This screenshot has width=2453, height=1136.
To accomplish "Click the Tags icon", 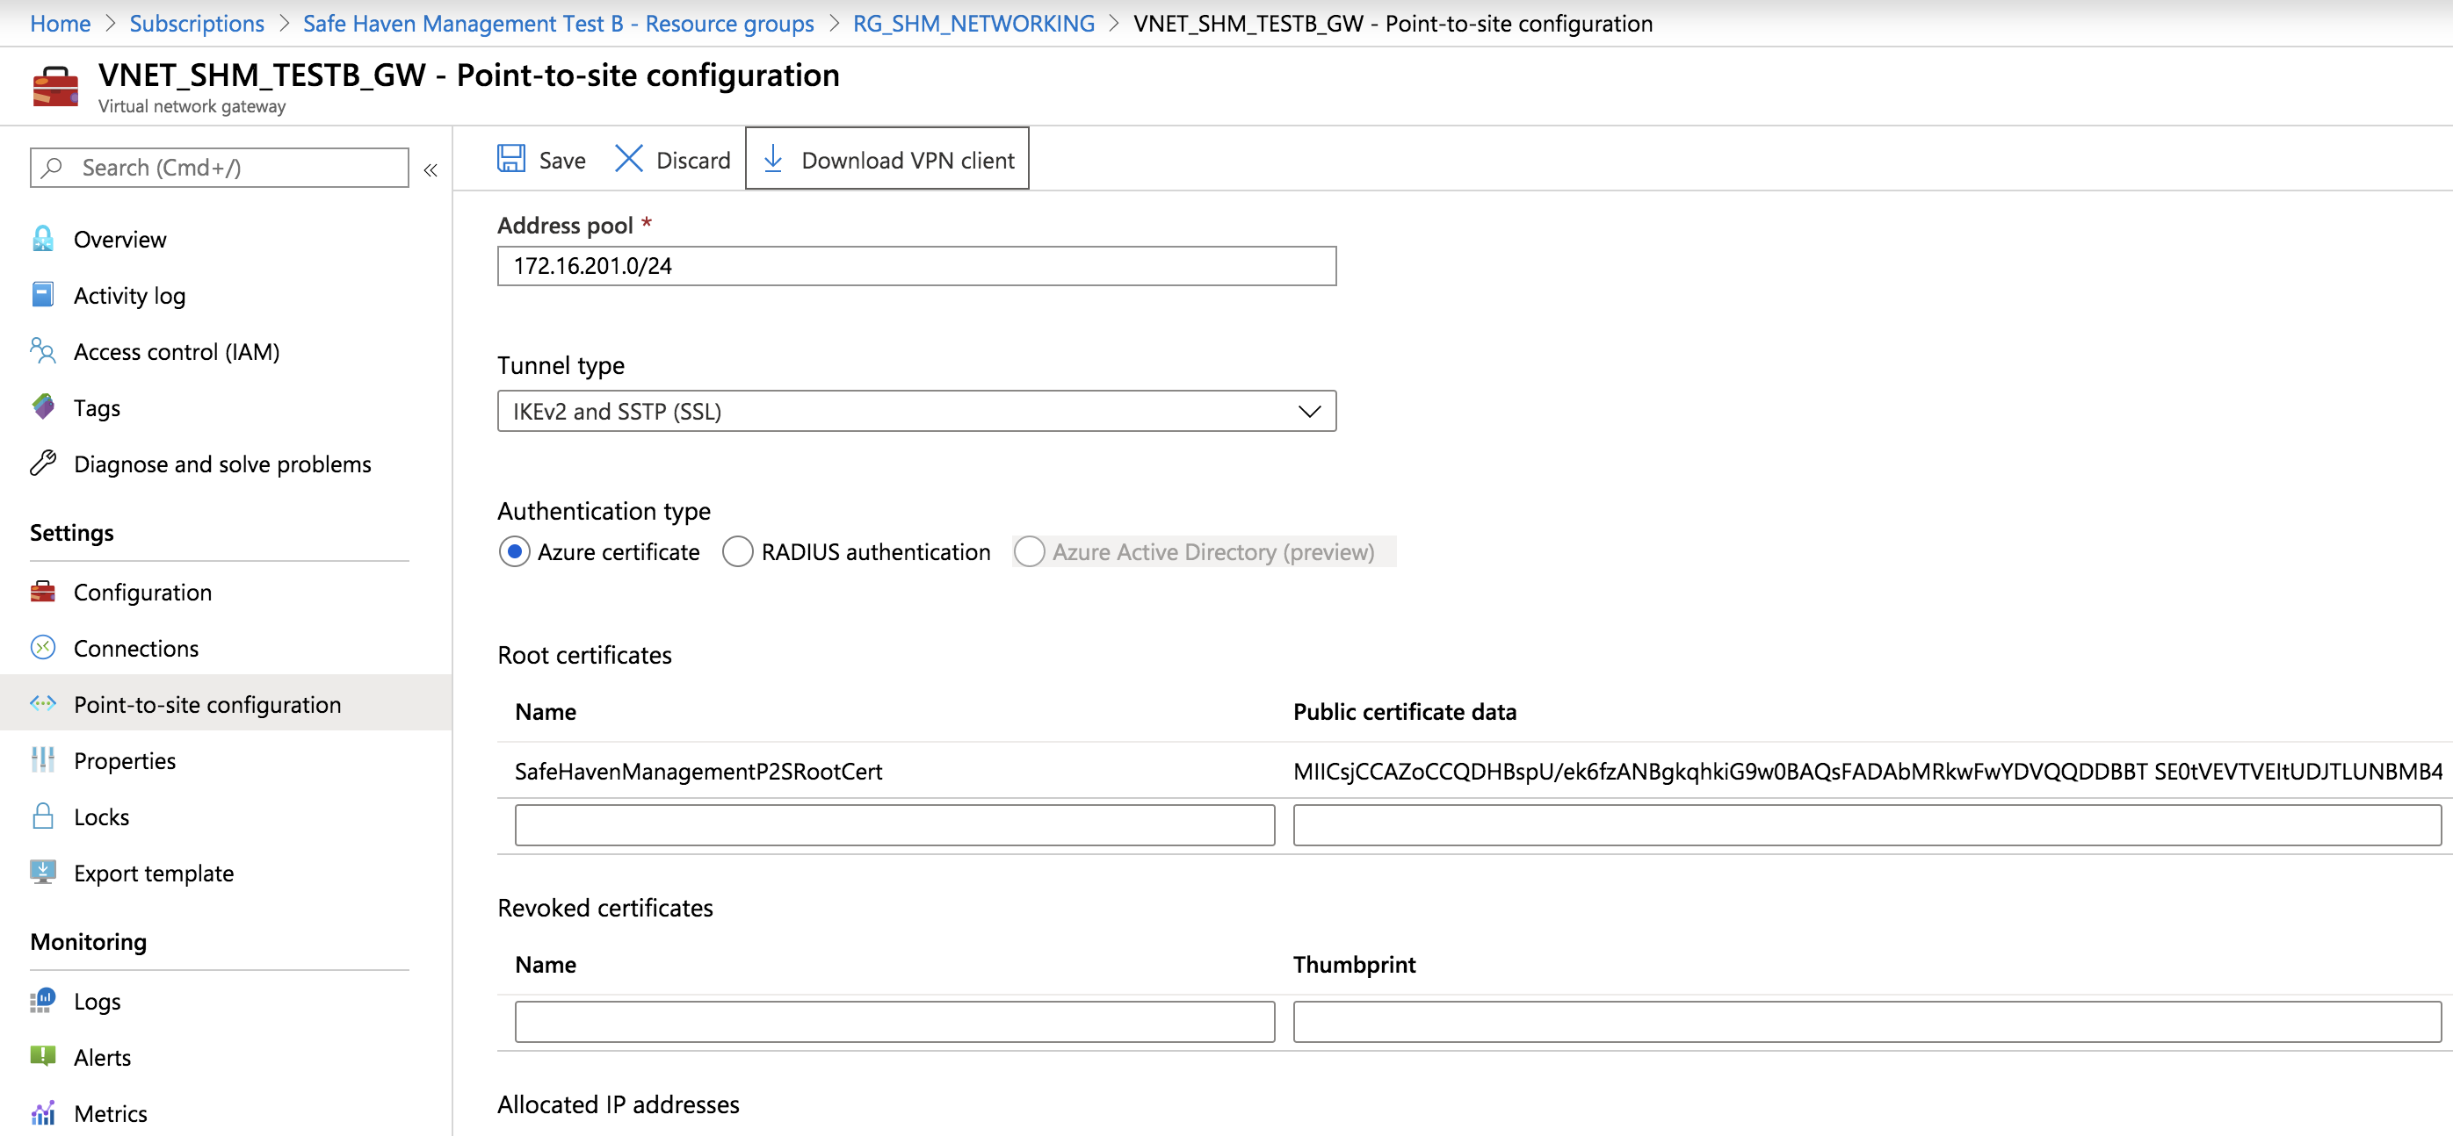I will click(43, 407).
